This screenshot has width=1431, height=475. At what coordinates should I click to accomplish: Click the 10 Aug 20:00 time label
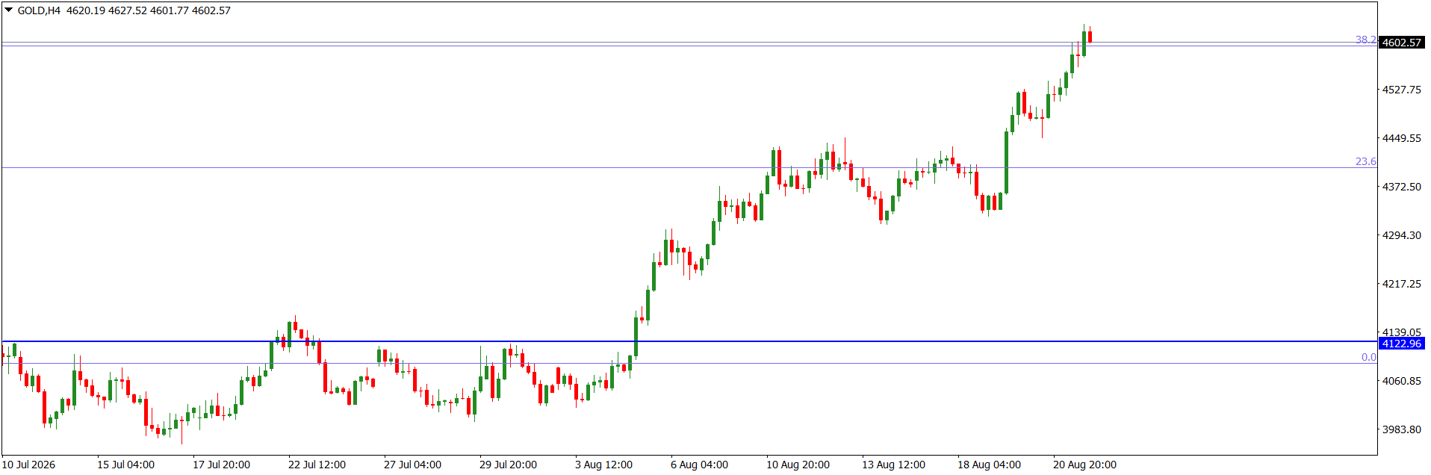(798, 465)
